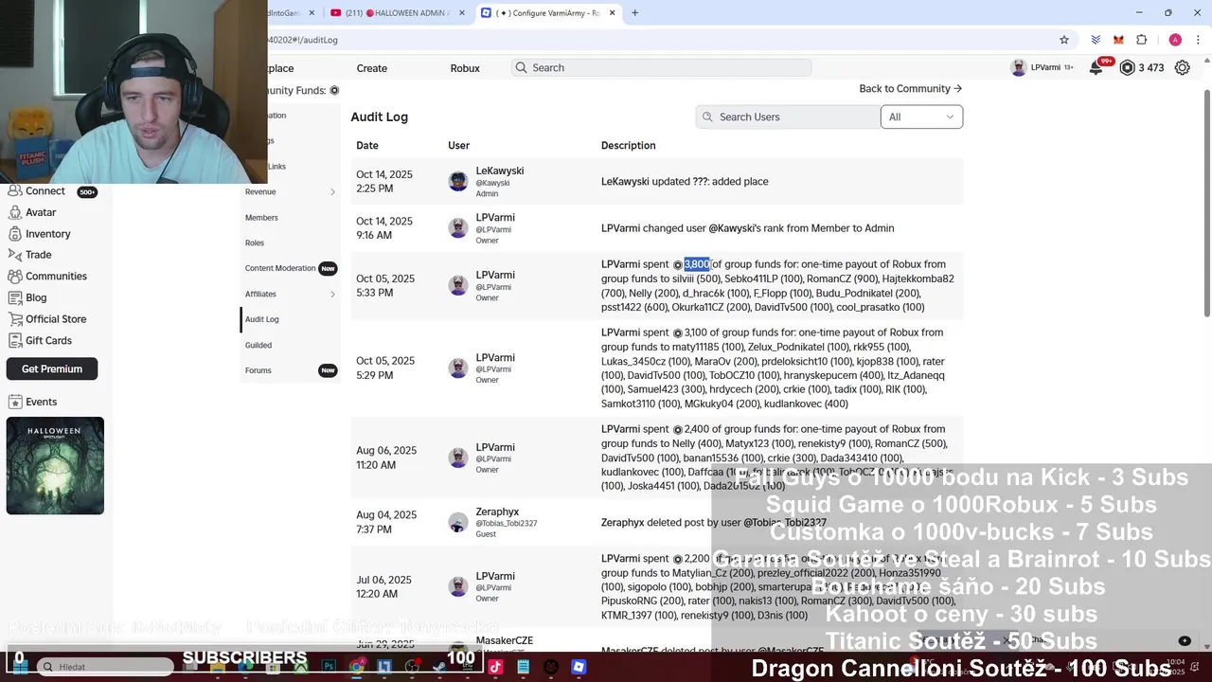The width and height of the screenshot is (1212, 682).
Task: Open the Roles settings page
Action: pos(255,243)
